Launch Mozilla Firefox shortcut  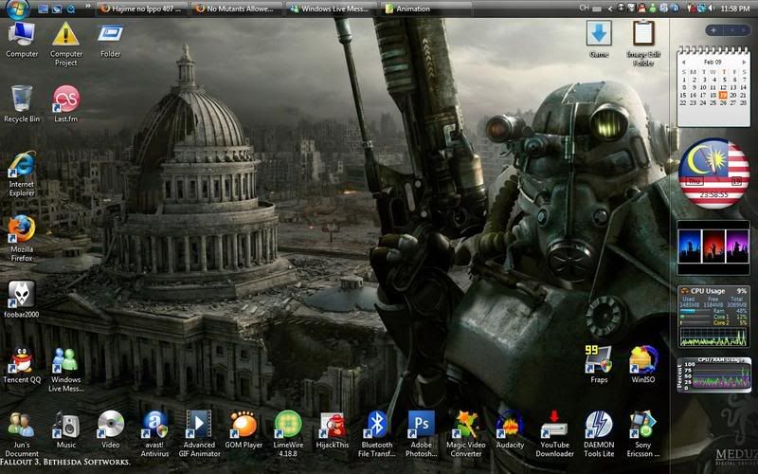point(22,239)
